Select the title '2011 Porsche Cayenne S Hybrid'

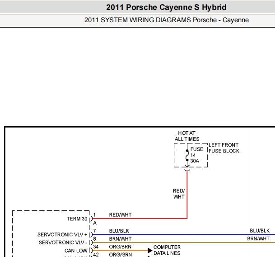coord(166,7)
